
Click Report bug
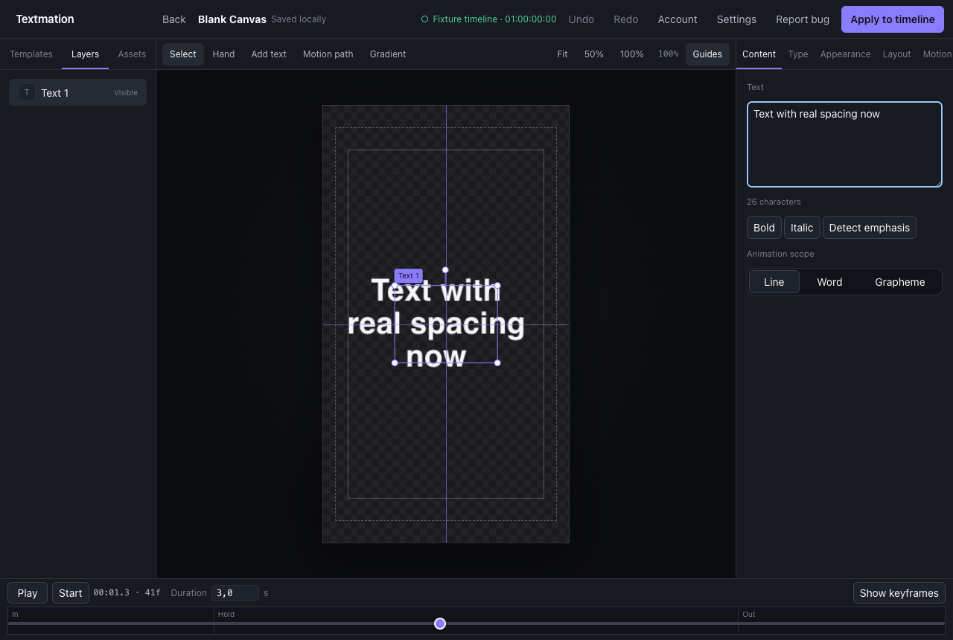[803, 19]
